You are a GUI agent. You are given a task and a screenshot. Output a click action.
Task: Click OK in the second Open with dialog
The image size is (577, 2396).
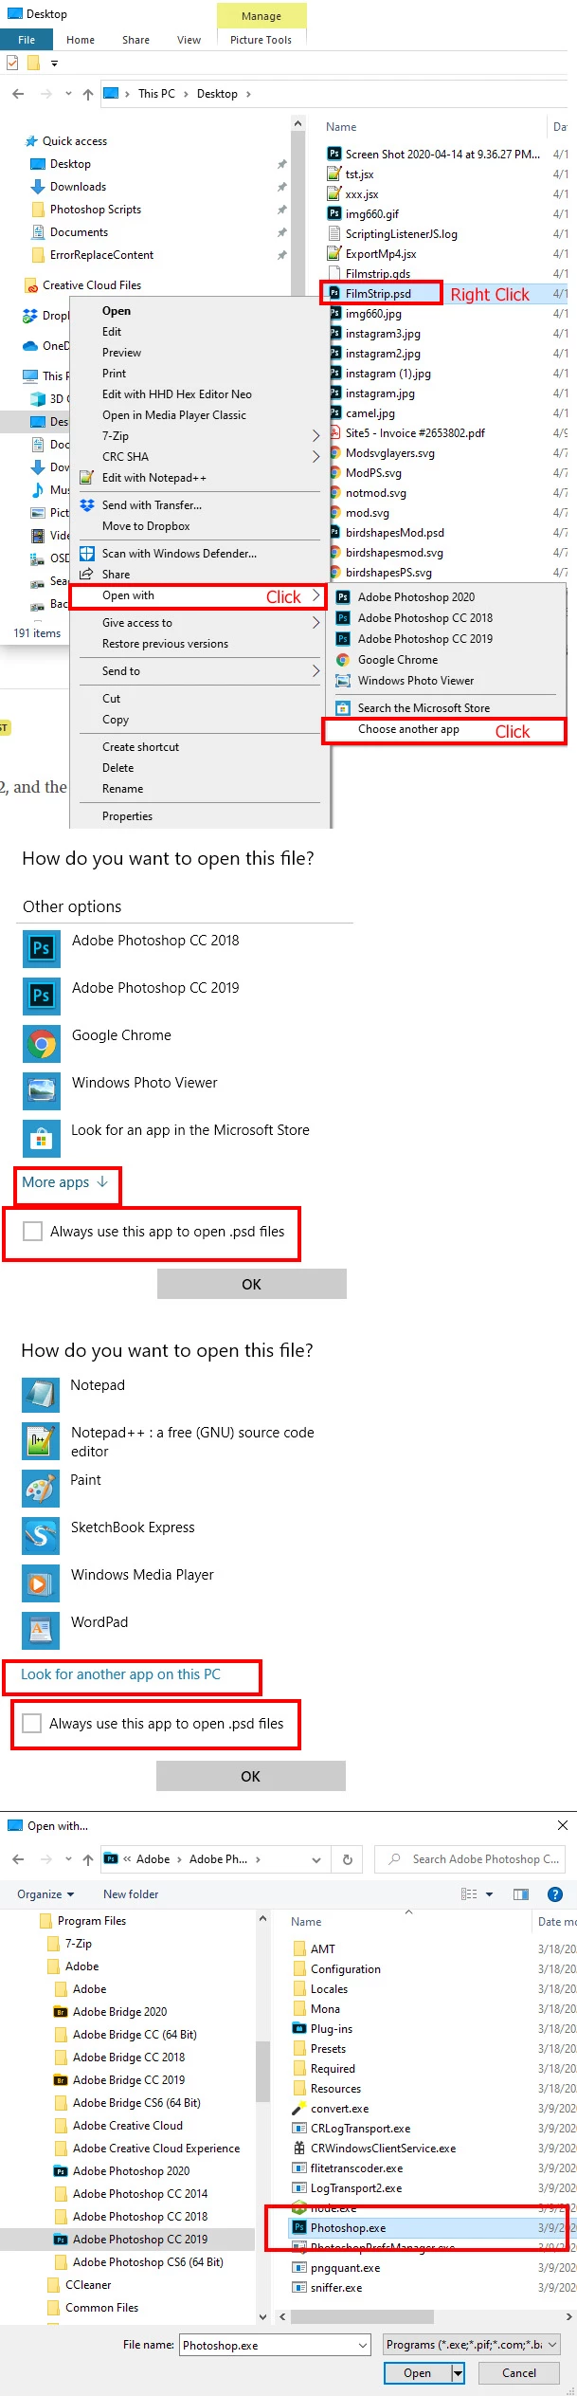click(x=250, y=1776)
